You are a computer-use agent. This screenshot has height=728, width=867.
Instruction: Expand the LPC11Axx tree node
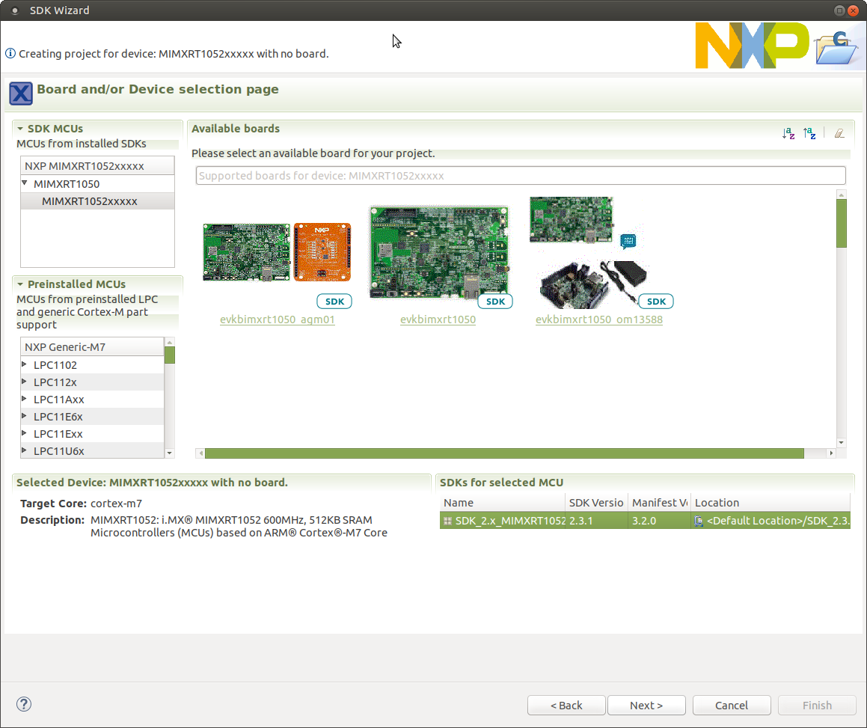[x=25, y=398]
